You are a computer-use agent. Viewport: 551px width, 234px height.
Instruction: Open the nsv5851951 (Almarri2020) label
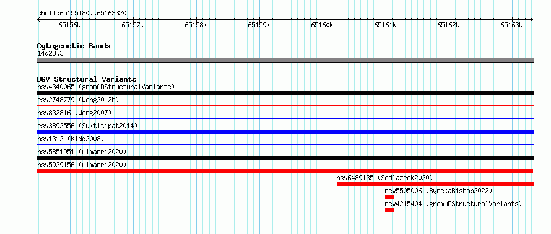coord(82,152)
